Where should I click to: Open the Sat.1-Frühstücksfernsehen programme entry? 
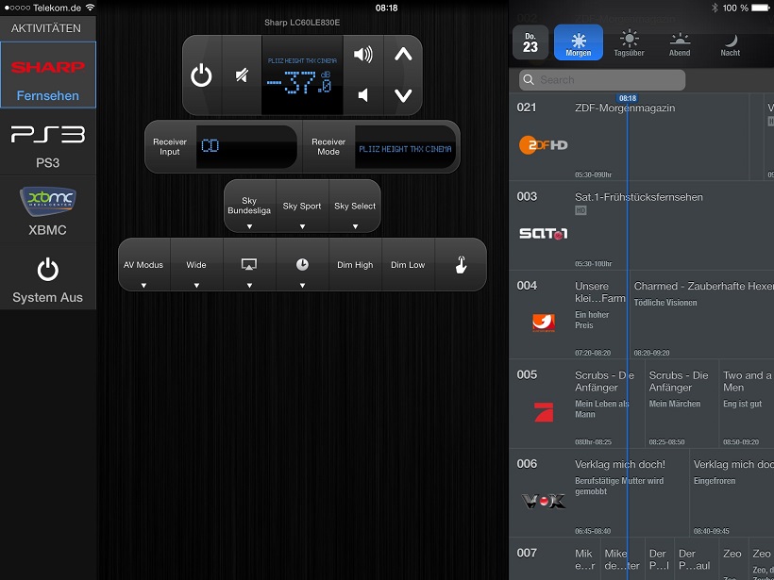(x=672, y=225)
